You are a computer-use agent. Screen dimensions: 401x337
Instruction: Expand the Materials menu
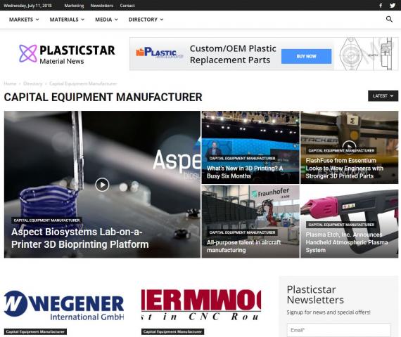[x=67, y=20]
